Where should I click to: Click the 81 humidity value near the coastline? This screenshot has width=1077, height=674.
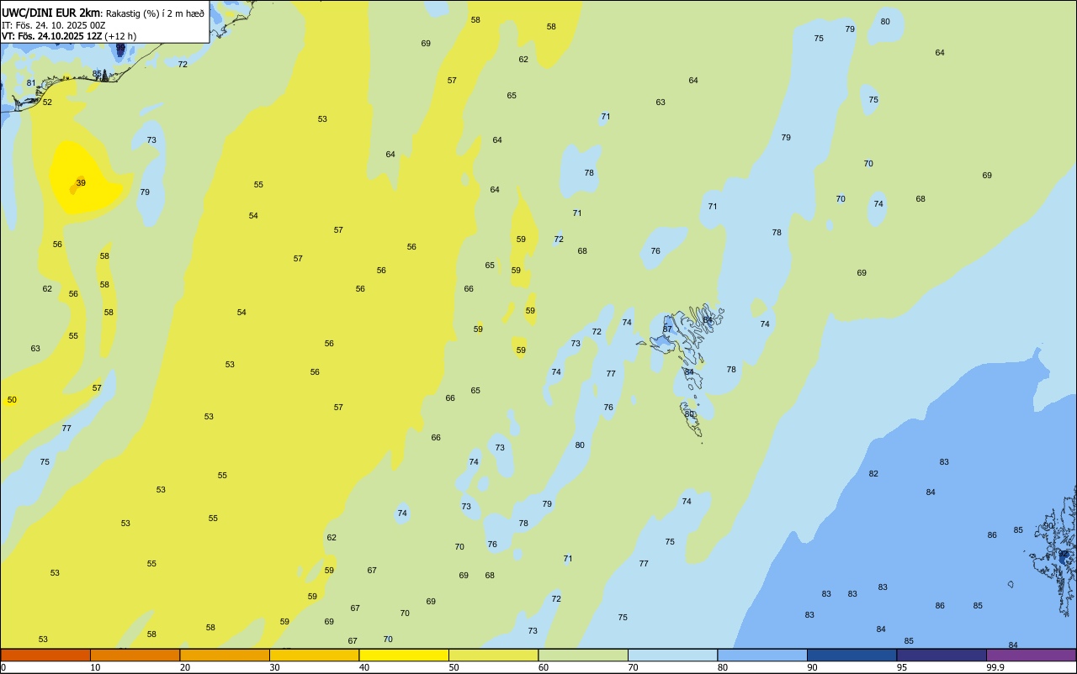[x=31, y=82]
